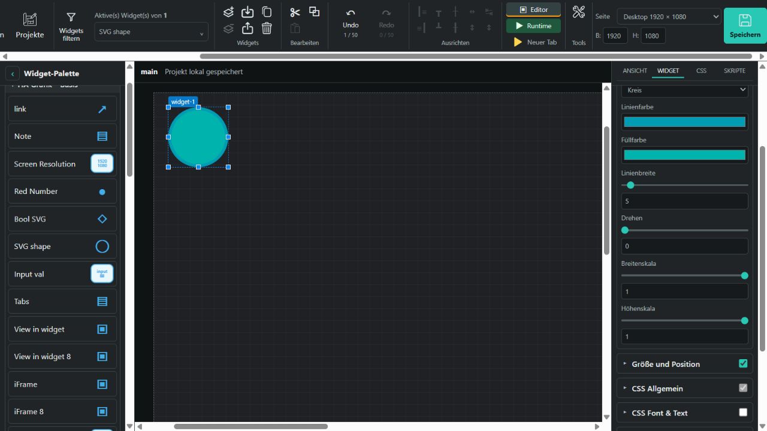Click the Widgets filtern funnel icon
The height and width of the screenshot is (431, 767).
coord(71,17)
